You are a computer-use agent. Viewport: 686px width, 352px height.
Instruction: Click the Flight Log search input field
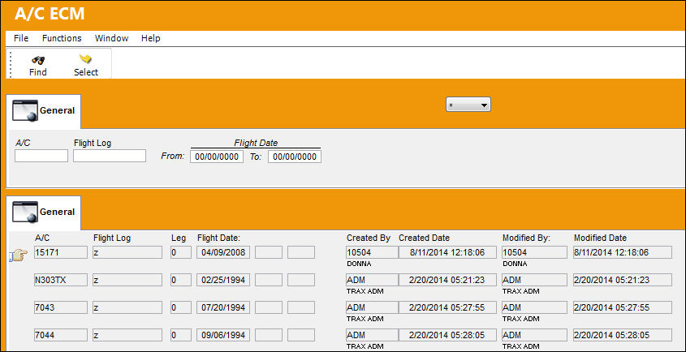[110, 156]
